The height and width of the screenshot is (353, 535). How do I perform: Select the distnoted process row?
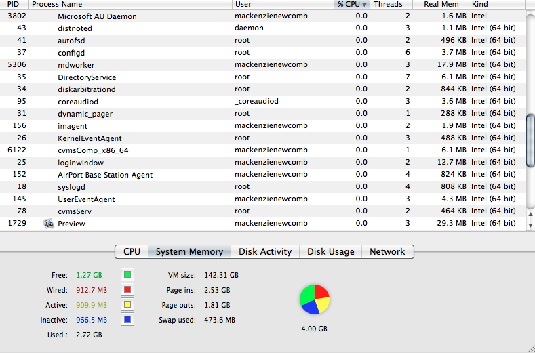tap(262, 28)
